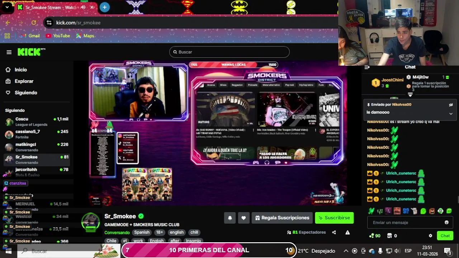Open the Kick hamburger menu
459x258 pixels.
[x=9, y=52]
